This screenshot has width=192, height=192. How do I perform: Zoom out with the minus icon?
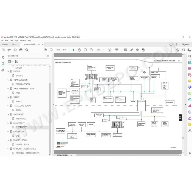tap(85, 50)
